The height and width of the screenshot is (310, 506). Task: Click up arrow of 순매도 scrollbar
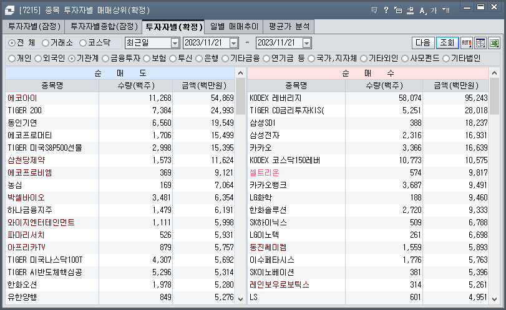pyautogui.click(x=240, y=73)
